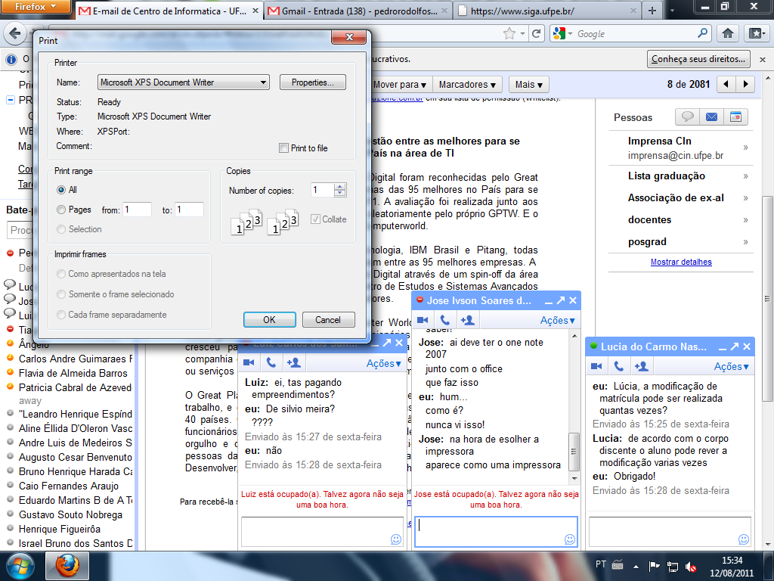Click Pages to field

[x=189, y=210]
